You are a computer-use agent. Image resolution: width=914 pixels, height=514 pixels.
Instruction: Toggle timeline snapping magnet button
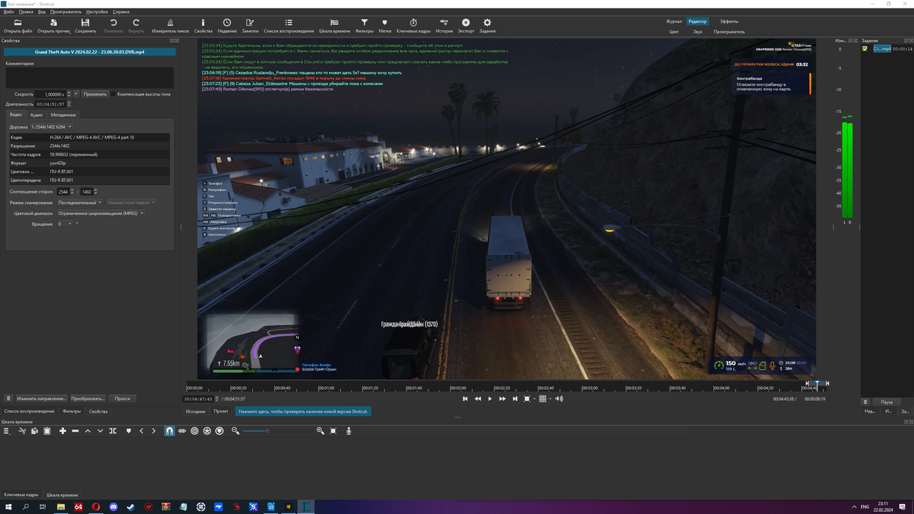[169, 431]
